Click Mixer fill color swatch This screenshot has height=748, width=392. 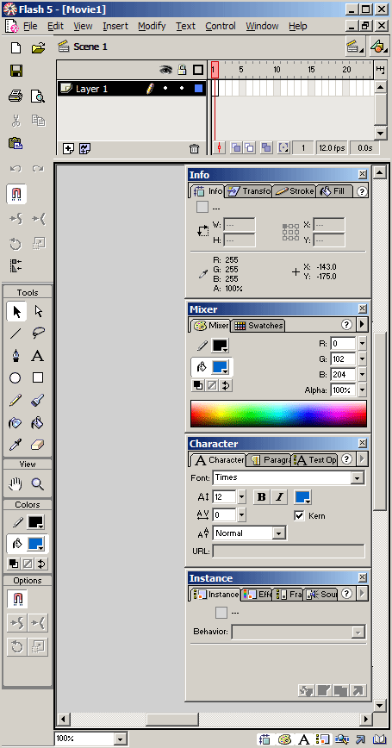click(x=220, y=367)
